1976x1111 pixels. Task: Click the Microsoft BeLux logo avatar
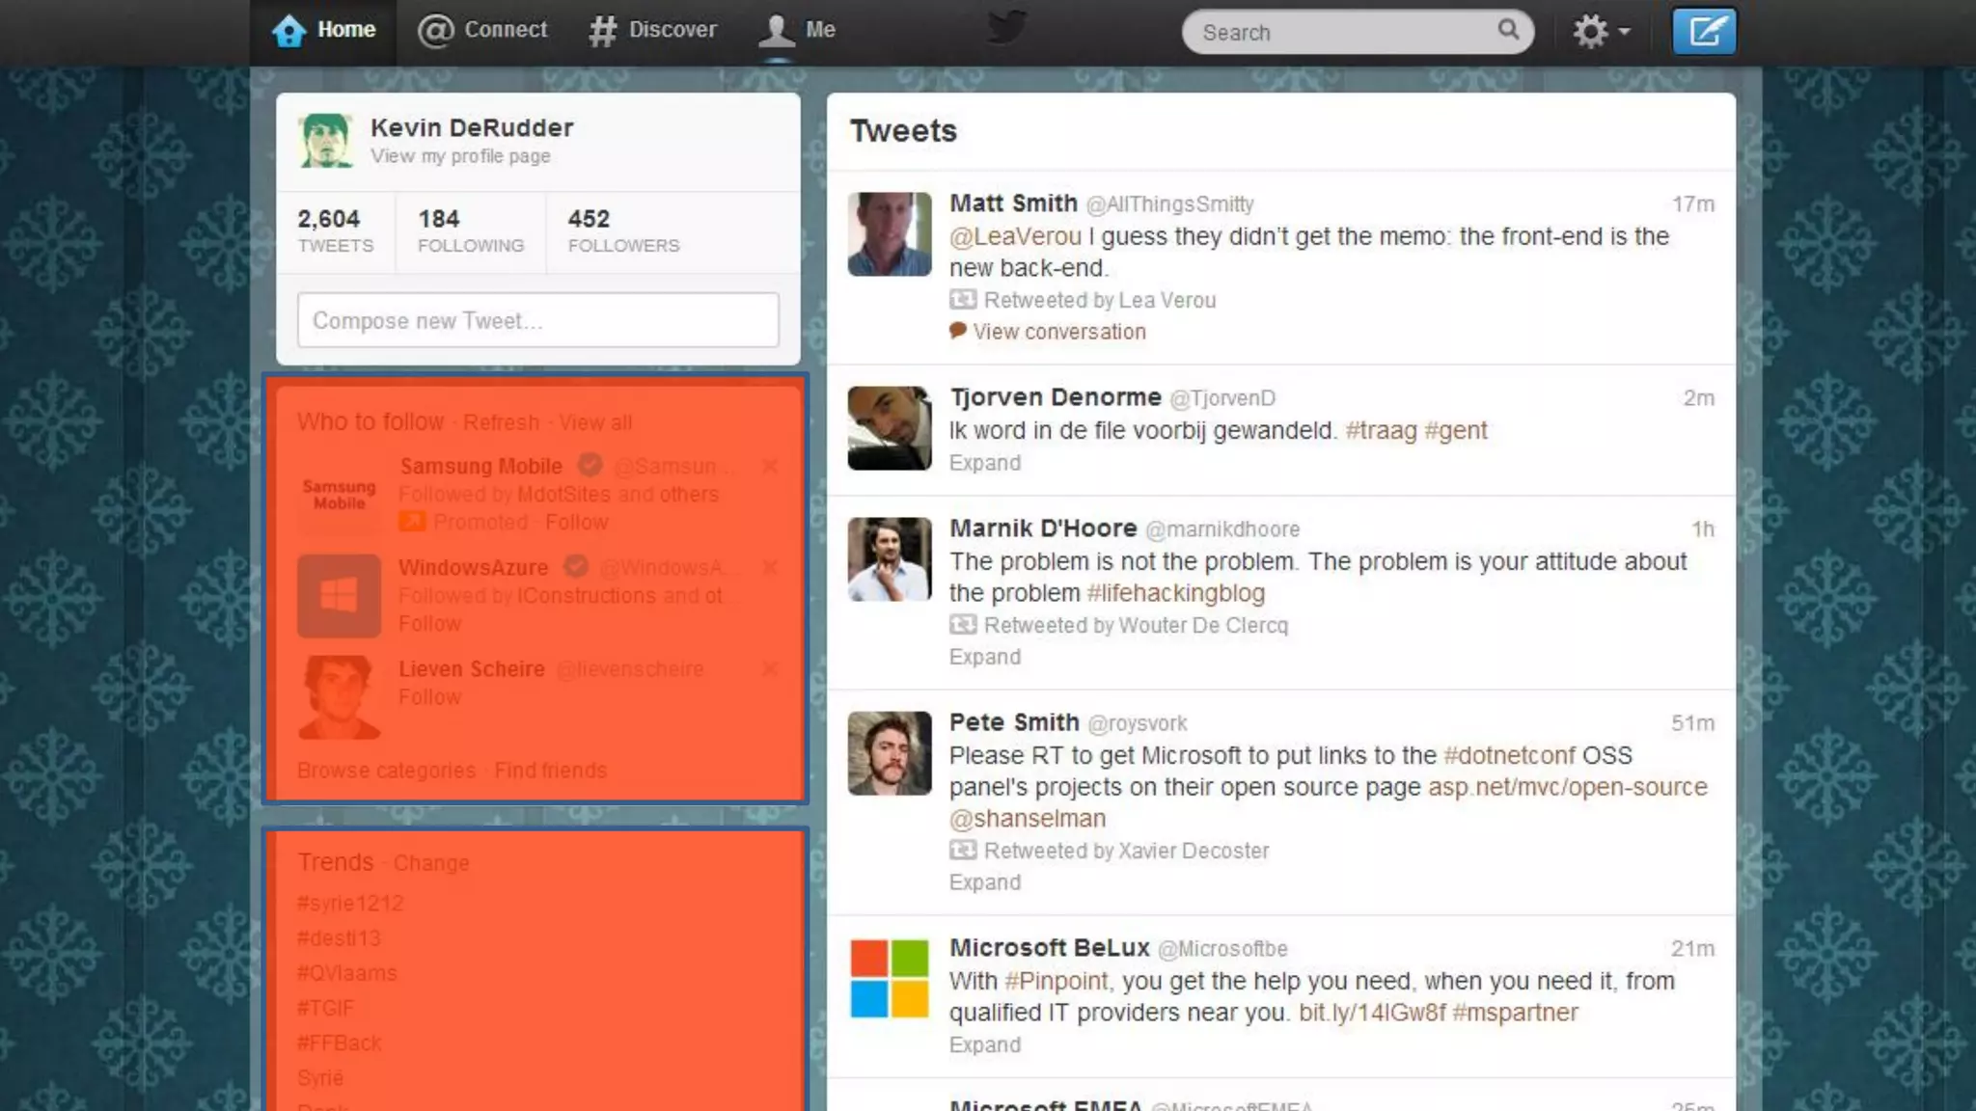click(889, 979)
